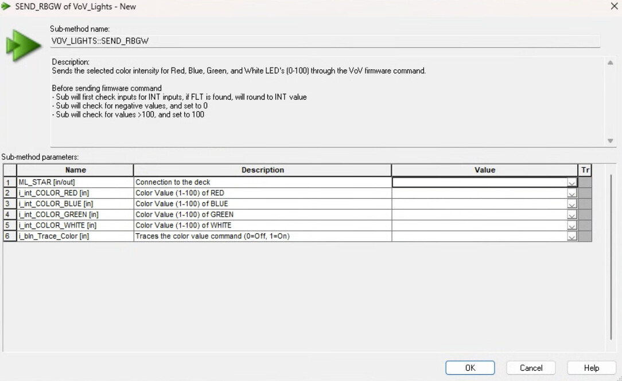Open the i_int_COLOR_BLUE value dropdown
Screen dimensions: 622x381
tap(572, 204)
